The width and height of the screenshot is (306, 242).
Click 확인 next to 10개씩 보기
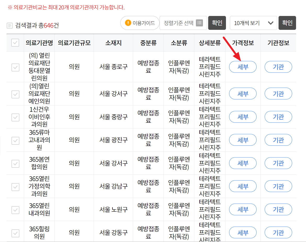pos(287,23)
